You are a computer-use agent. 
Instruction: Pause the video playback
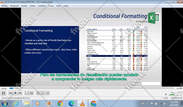point(3,93)
